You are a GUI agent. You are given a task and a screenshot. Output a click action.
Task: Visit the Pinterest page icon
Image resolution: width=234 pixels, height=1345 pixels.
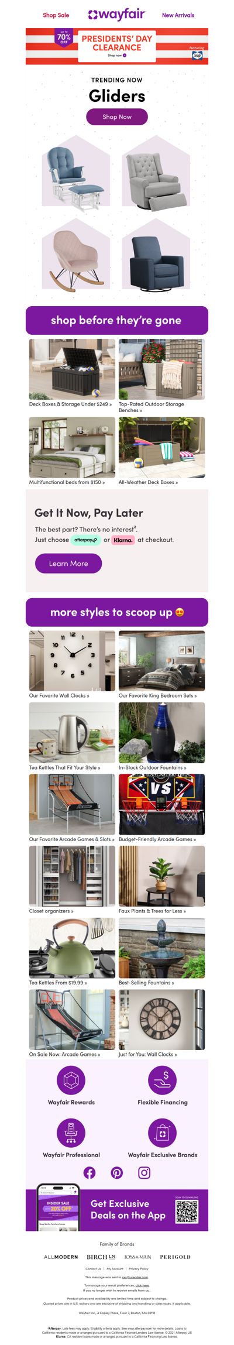(117, 1173)
